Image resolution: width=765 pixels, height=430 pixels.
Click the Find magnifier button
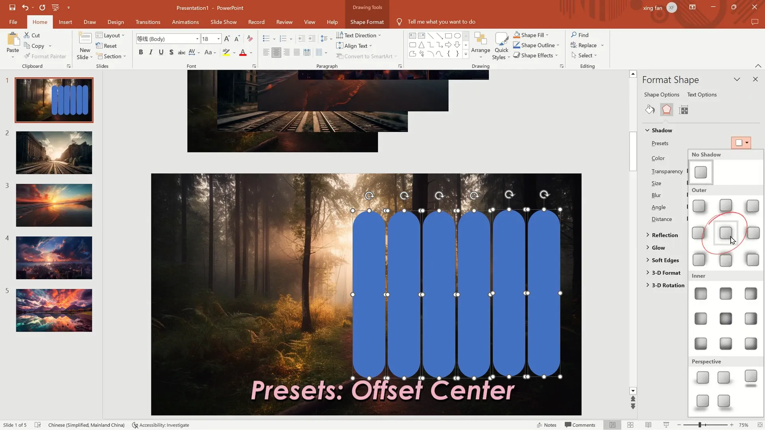tap(580, 35)
